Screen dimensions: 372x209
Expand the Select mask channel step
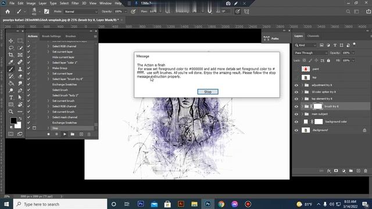pos(48,117)
